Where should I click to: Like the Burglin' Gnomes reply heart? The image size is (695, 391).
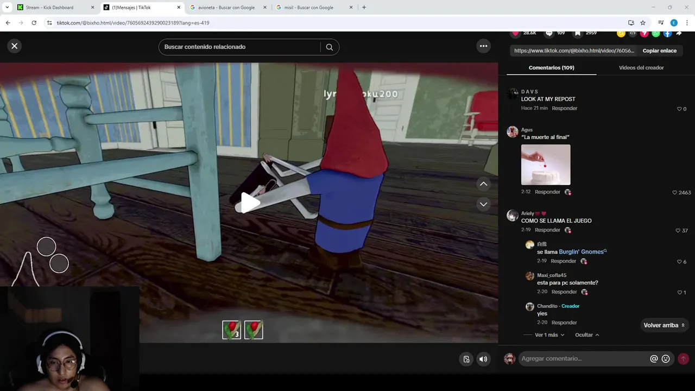(679, 262)
